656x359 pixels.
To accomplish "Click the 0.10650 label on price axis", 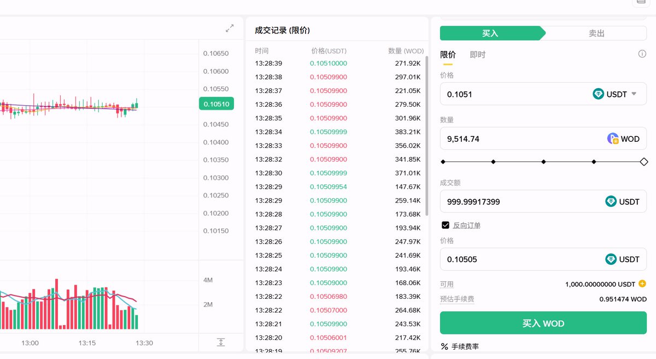I will [x=216, y=54].
